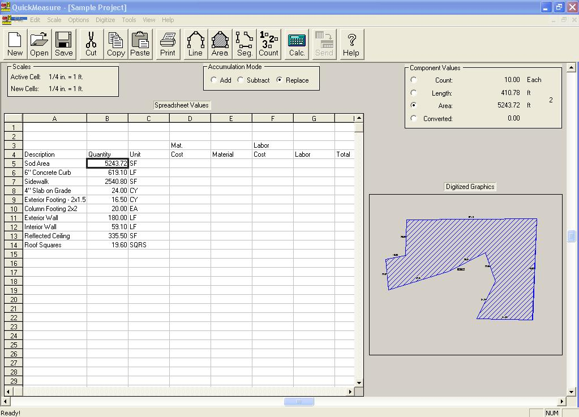Select the Area measurement tool

point(220,44)
